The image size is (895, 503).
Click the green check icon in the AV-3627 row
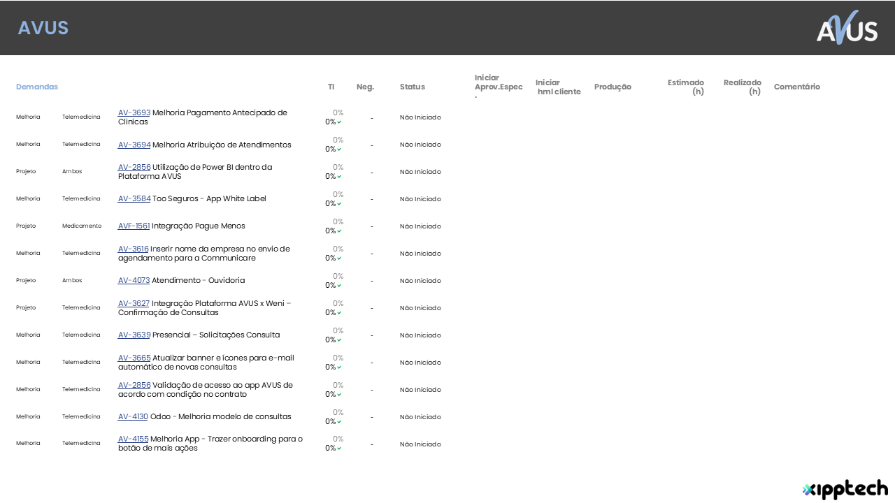point(339,313)
